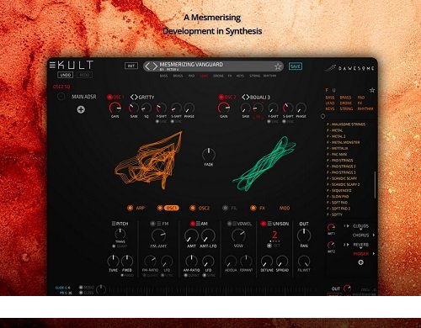Open the hamburger menu beside the KULT logo

52,65
